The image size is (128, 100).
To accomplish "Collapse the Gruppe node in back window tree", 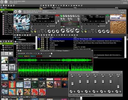I will pos(1,12).
